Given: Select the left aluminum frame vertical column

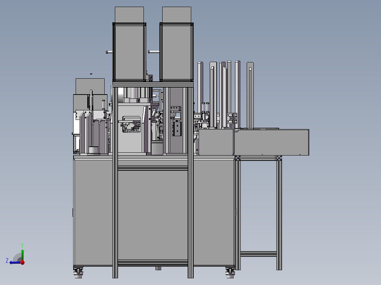Looking at the screenshot, I should click(115, 212).
